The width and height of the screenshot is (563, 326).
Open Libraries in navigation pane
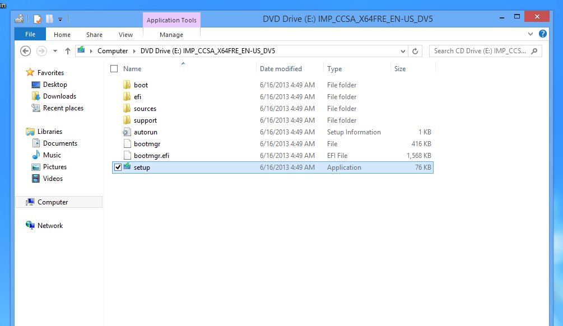click(x=49, y=132)
